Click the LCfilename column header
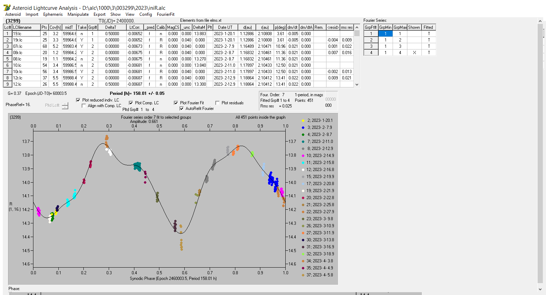 coord(26,27)
